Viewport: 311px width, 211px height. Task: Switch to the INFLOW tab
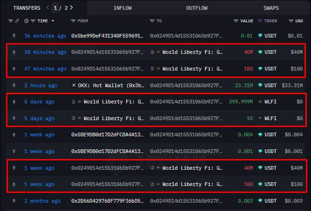pos(121,8)
